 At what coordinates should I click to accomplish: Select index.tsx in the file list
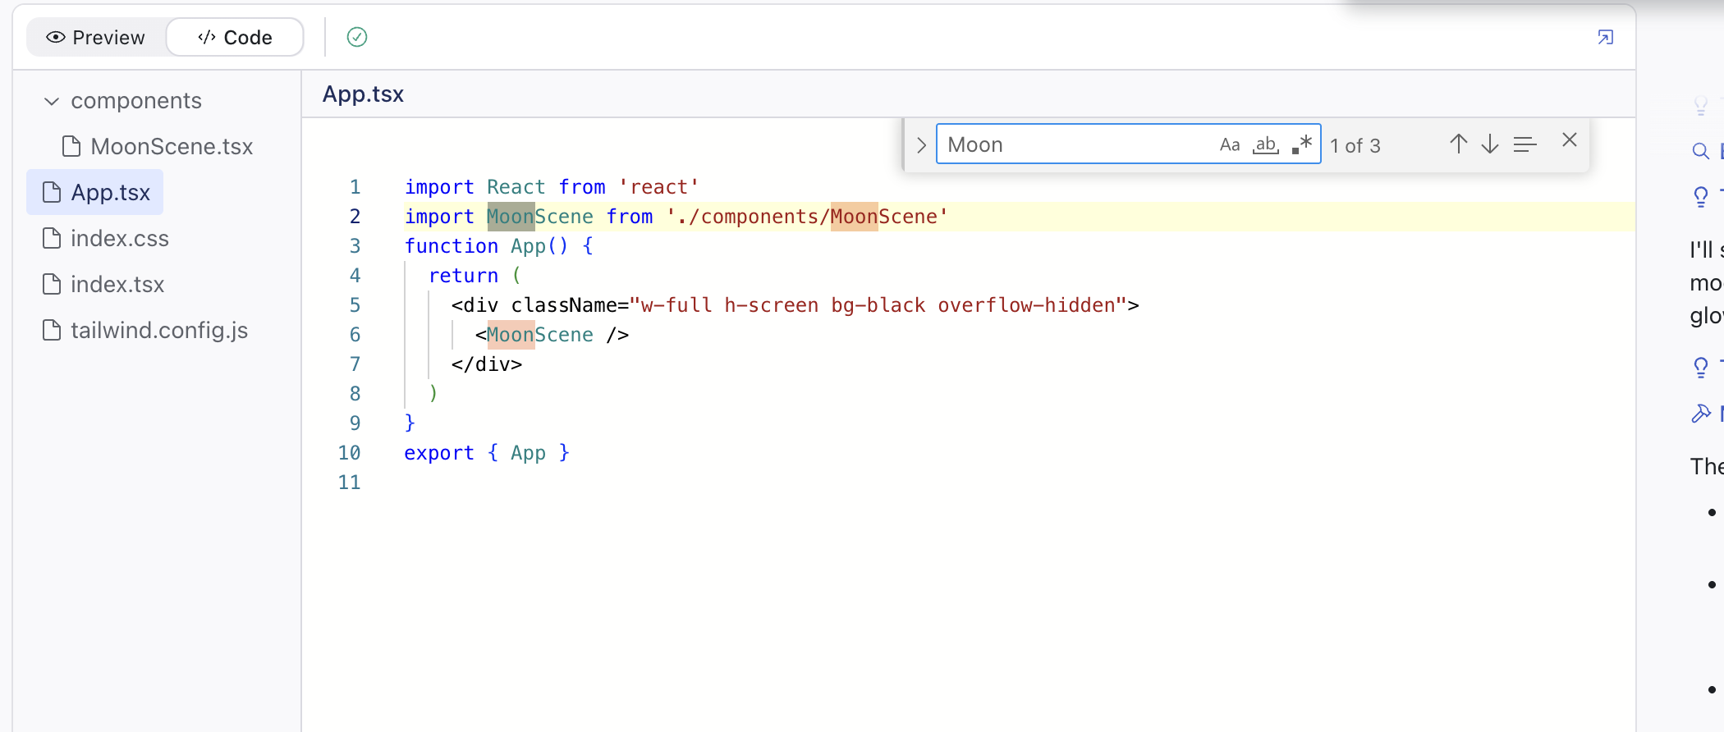click(x=117, y=285)
